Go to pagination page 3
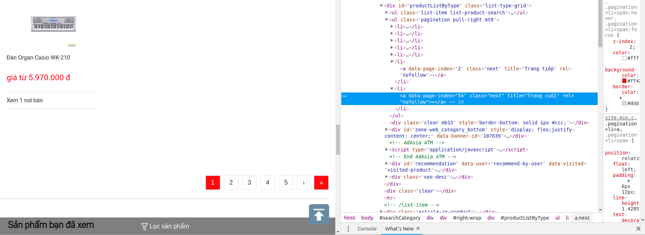This screenshot has width=645, height=235. coord(249,182)
